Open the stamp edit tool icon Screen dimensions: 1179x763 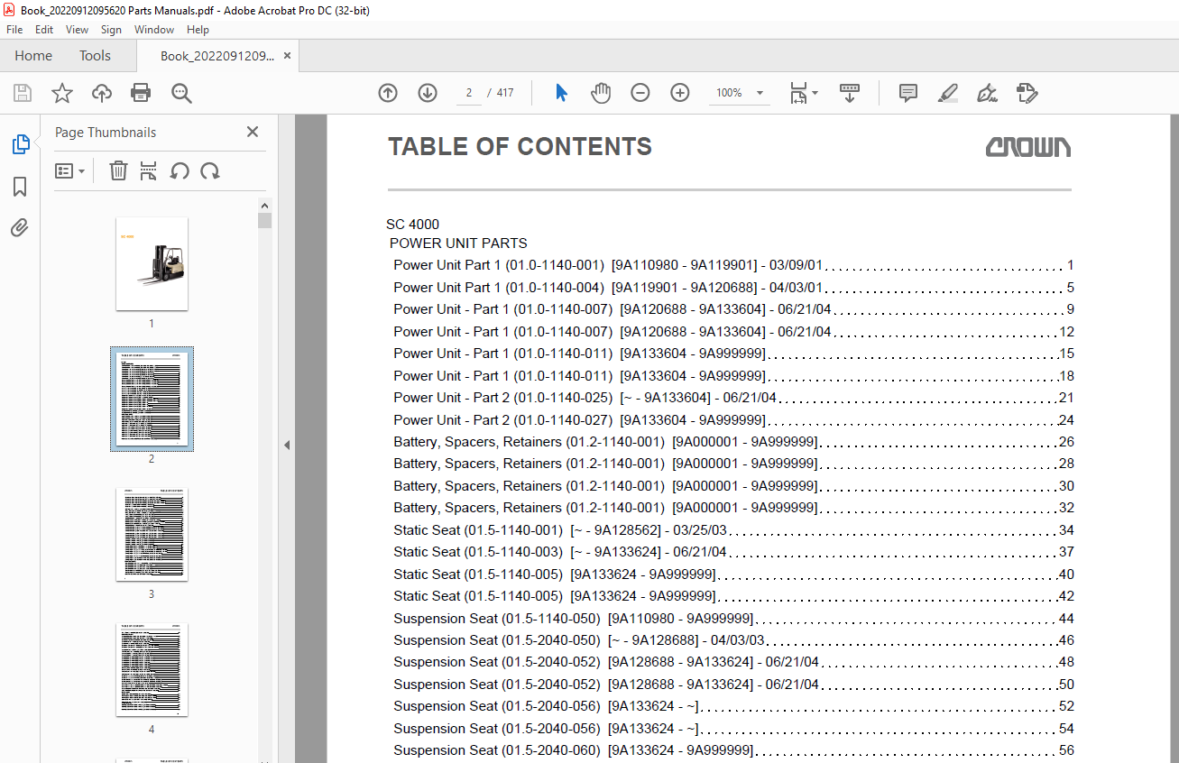click(1027, 93)
